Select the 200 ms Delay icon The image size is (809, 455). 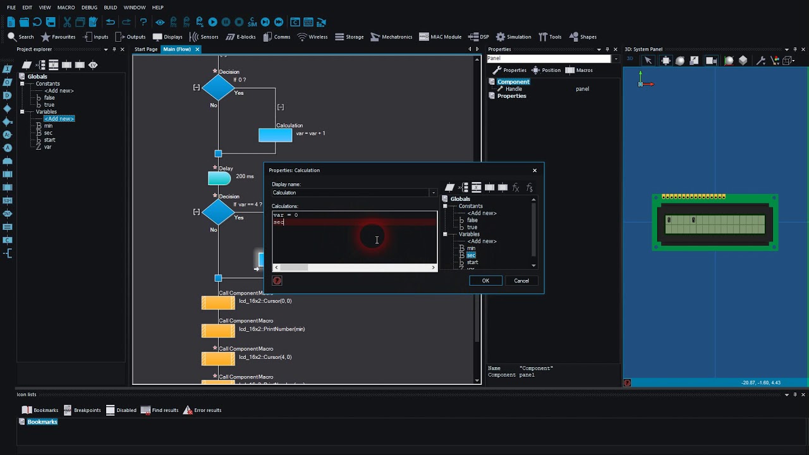click(219, 179)
